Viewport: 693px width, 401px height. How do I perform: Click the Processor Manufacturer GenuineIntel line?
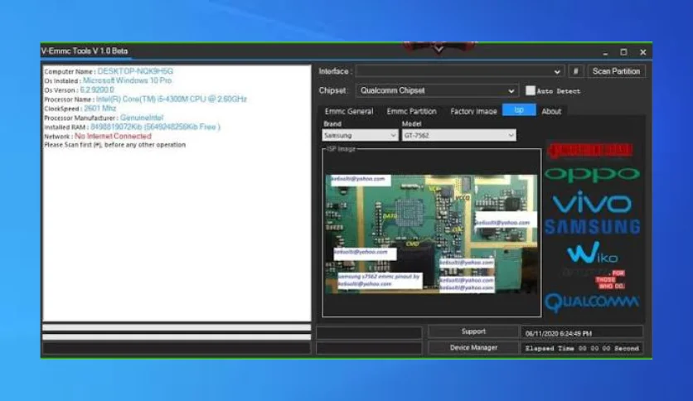[104, 118]
